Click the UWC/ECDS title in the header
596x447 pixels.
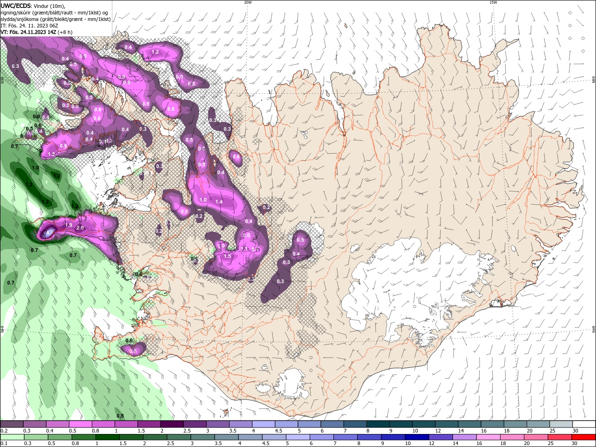click(15, 6)
